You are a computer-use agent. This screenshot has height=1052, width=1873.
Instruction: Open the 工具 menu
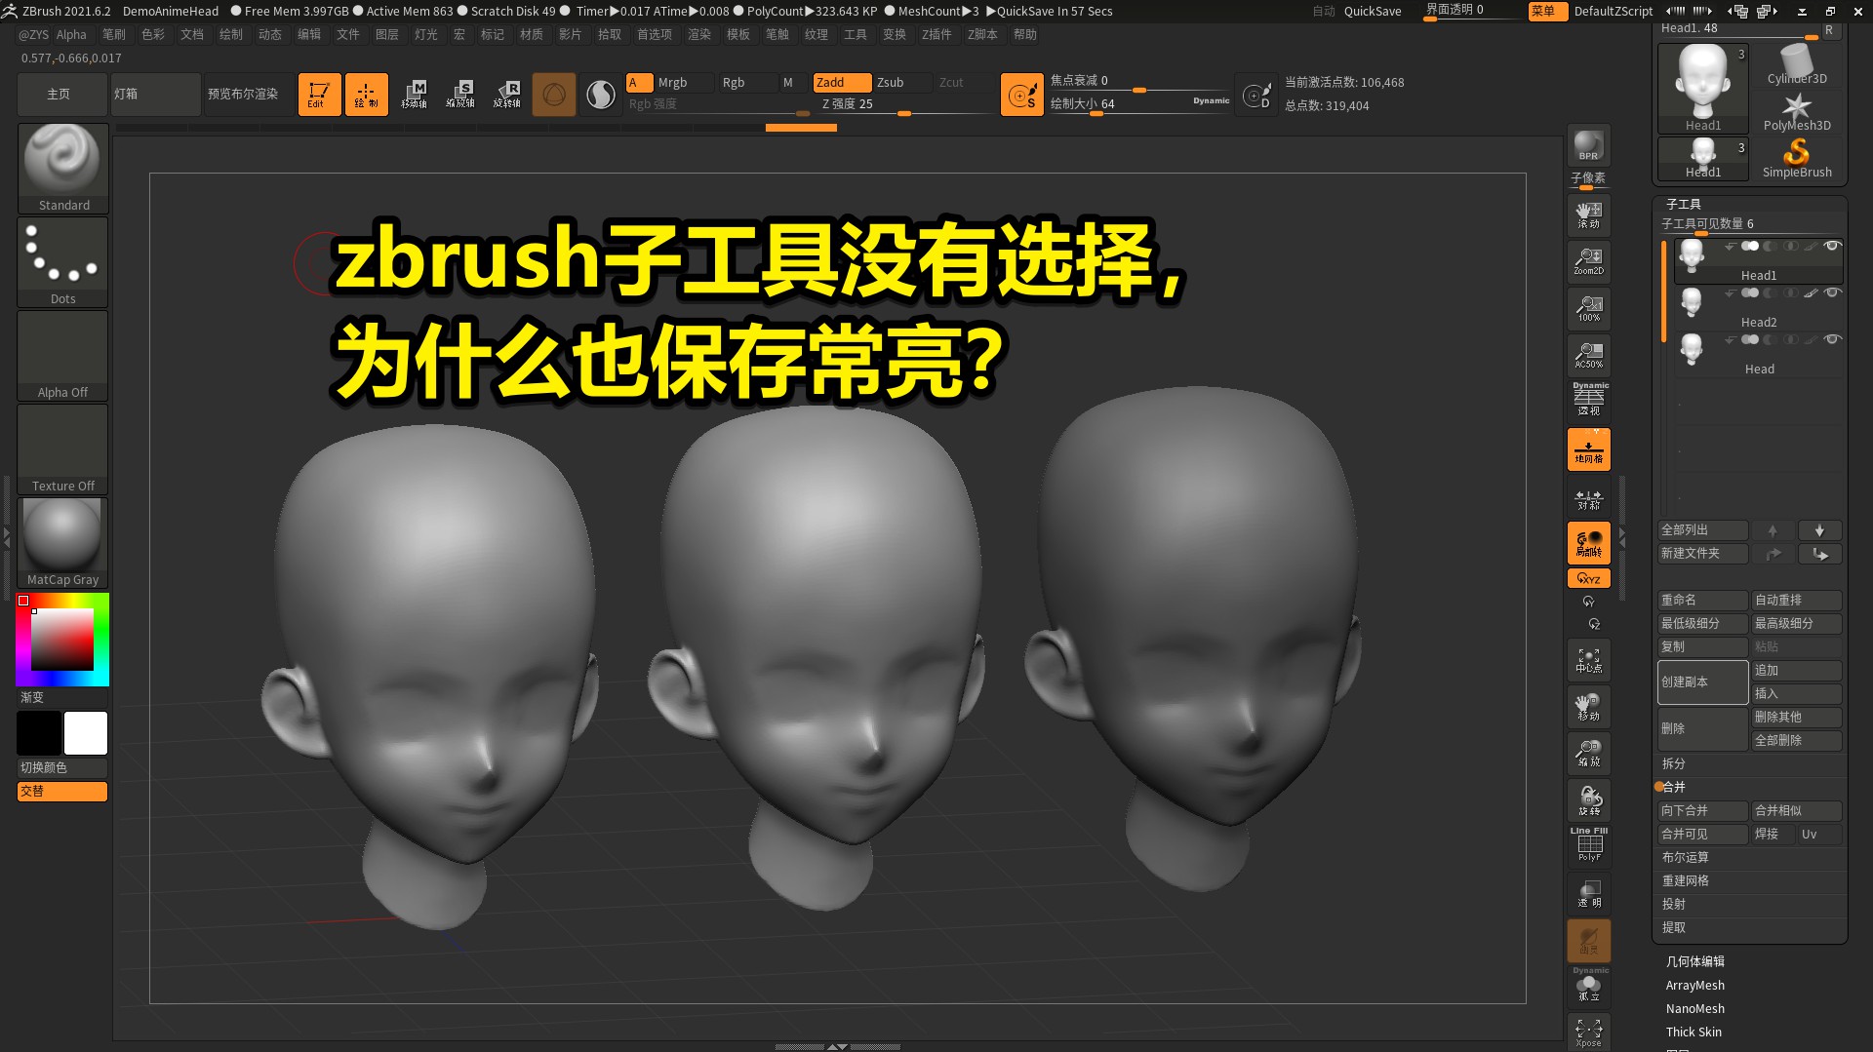[x=855, y=33]
